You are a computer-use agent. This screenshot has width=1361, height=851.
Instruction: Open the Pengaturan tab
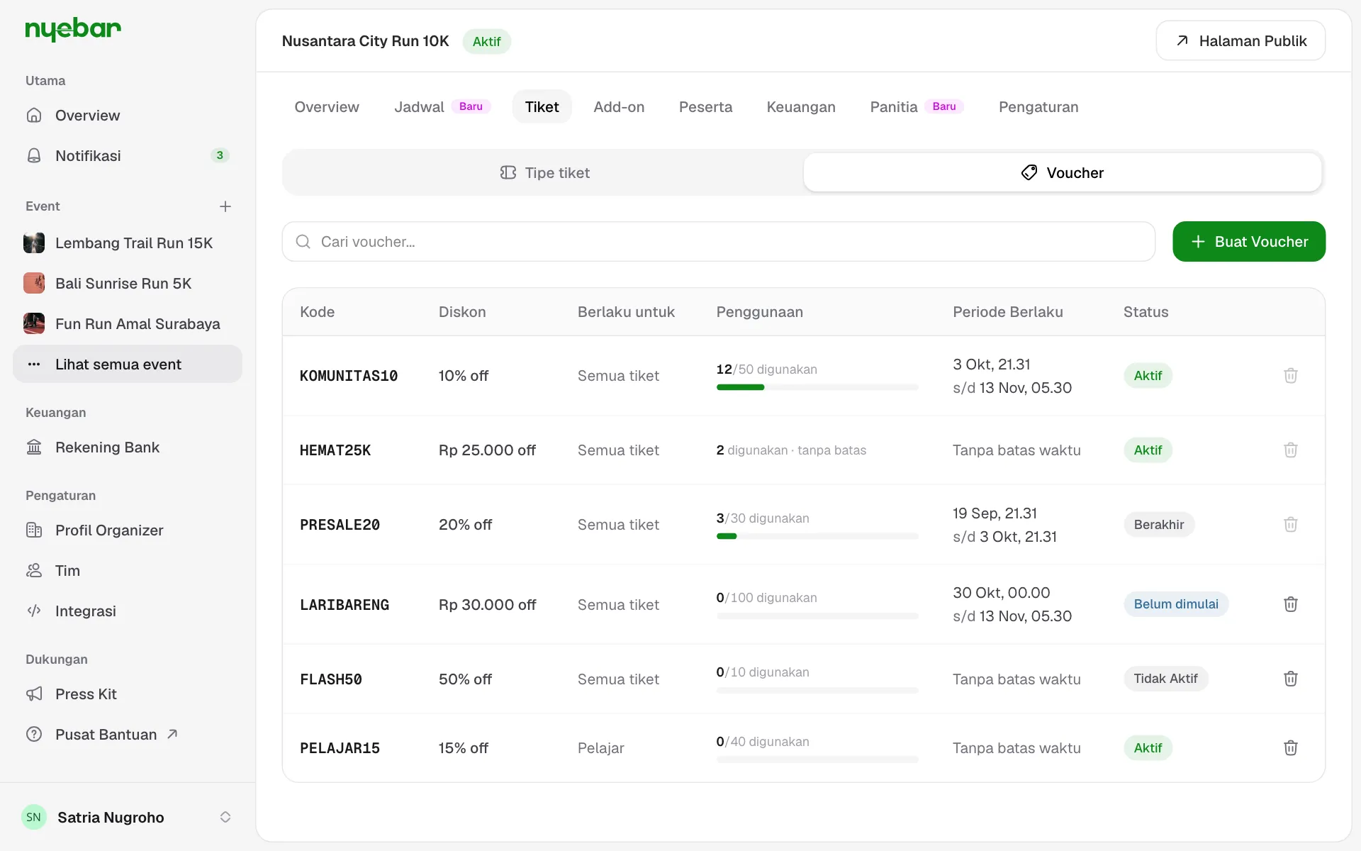pyautogui.click(x=1038, y=107)
